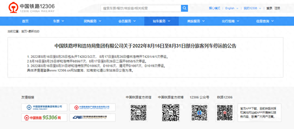The image size is (294, 129).
Task: Open the 中国国家铁路集团有限公司 logo link
Action: point(44,107)
